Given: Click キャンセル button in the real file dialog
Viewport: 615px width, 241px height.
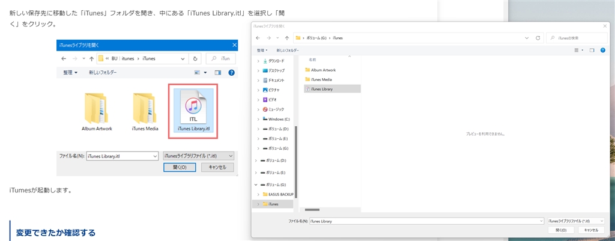Looking at the screenshot, I should [591, 230].
